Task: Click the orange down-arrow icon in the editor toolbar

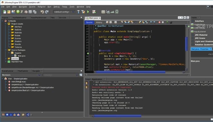Action: pos(143,22)
